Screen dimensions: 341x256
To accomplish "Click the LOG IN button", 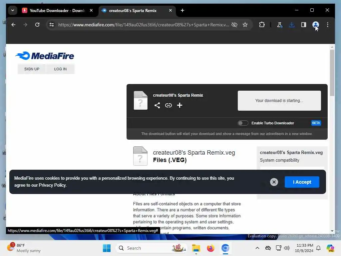I will [x=61, y=69].
